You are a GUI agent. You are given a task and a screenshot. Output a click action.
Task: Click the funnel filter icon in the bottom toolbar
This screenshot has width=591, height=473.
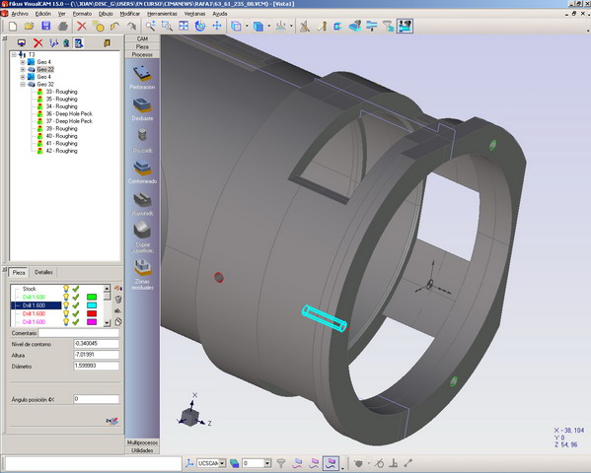pyautogui.click(x=281, y=463)
